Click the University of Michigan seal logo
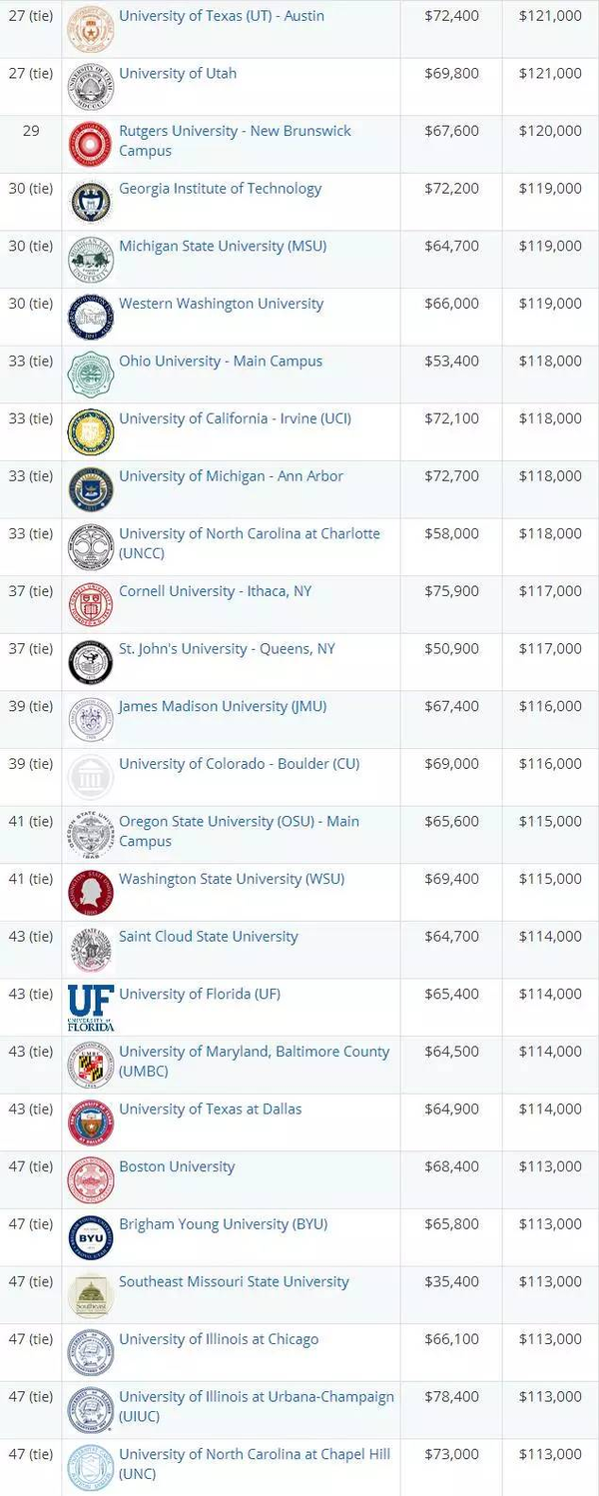This screenshot has width=599, height=1496. [x=91, y=489]
